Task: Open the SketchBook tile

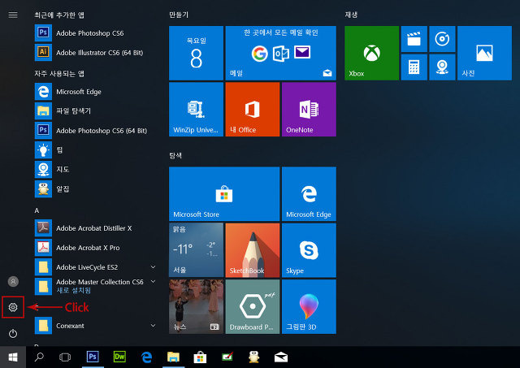Action: click(253, 250)
